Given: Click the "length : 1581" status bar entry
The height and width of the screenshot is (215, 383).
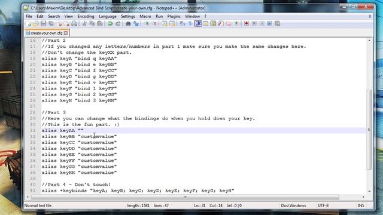Looking at the screenshot, I should pos(138,205).
